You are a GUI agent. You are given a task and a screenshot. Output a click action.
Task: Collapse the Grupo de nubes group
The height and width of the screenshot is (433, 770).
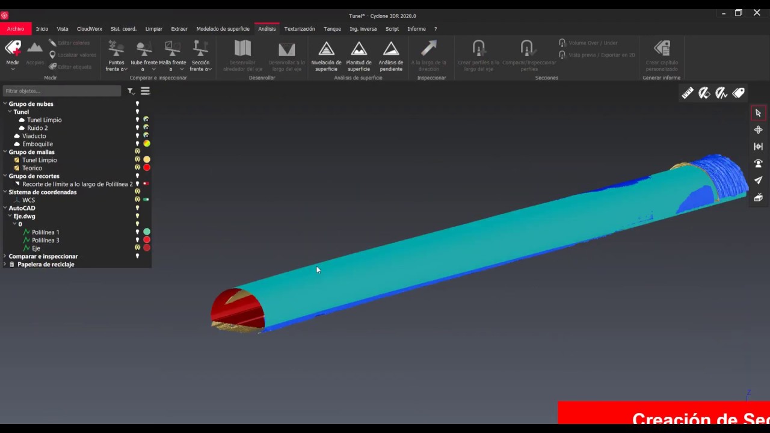coord(5,104)
